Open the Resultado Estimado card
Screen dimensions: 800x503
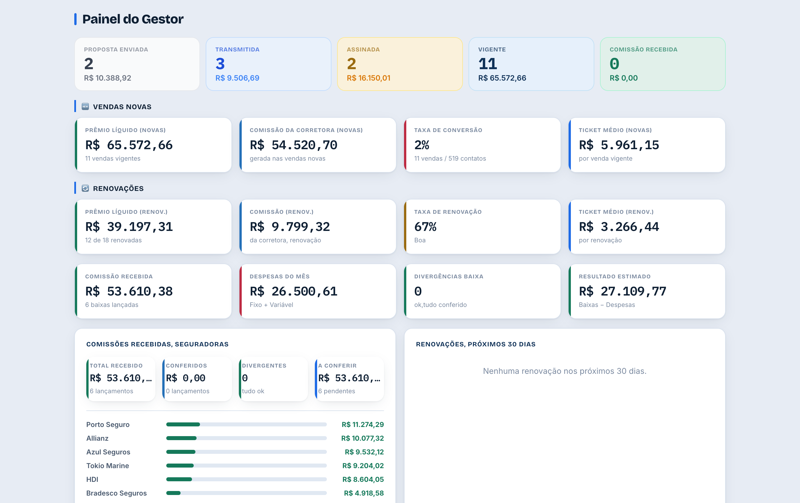click(647, 291)
